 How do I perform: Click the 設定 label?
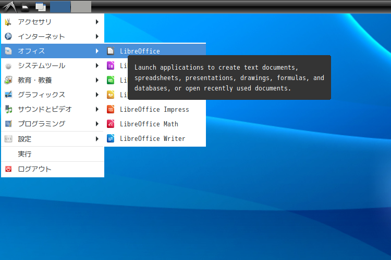click(x=25, y=139)
